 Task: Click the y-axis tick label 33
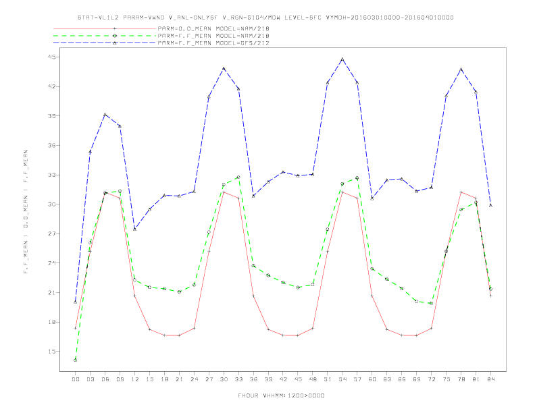click(51, 175)
